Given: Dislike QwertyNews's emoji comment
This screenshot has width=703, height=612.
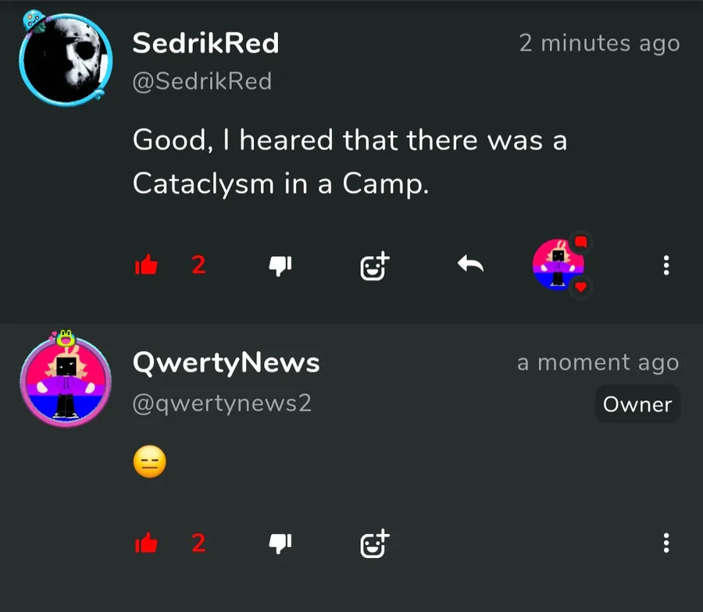Looking at the screenshot, I should [x=280, y=543].
